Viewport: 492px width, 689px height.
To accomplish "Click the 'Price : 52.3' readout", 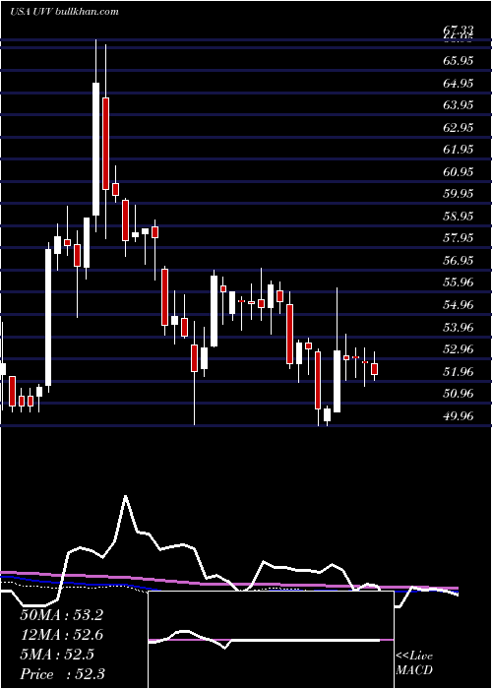I will click(x=62, y=674).
